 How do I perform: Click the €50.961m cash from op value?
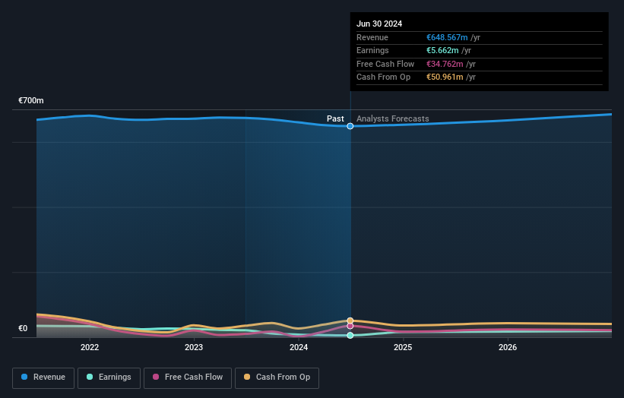coord(445,77)
